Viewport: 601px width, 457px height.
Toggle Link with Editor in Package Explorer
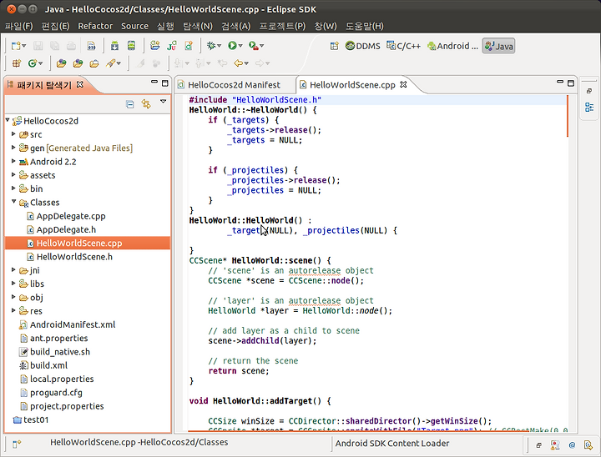[146, 103]
